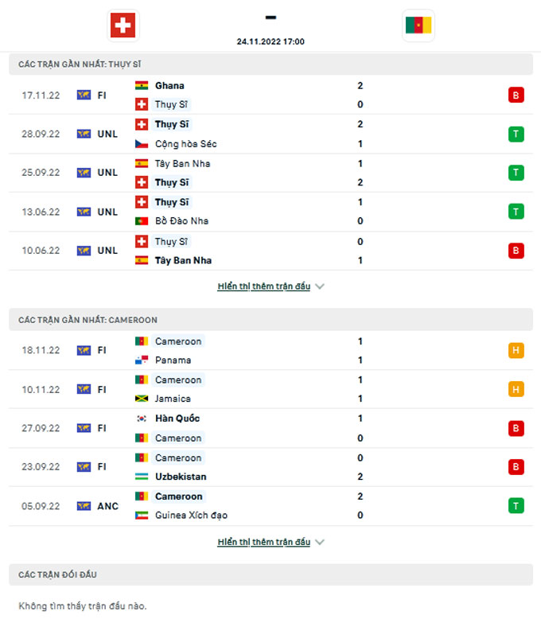
Task: Click the red B badge for the Ghana match
Action: pos(516,95)
